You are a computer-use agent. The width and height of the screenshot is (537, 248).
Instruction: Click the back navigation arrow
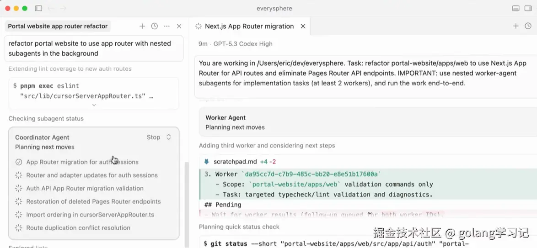click(x=51, y=8)
